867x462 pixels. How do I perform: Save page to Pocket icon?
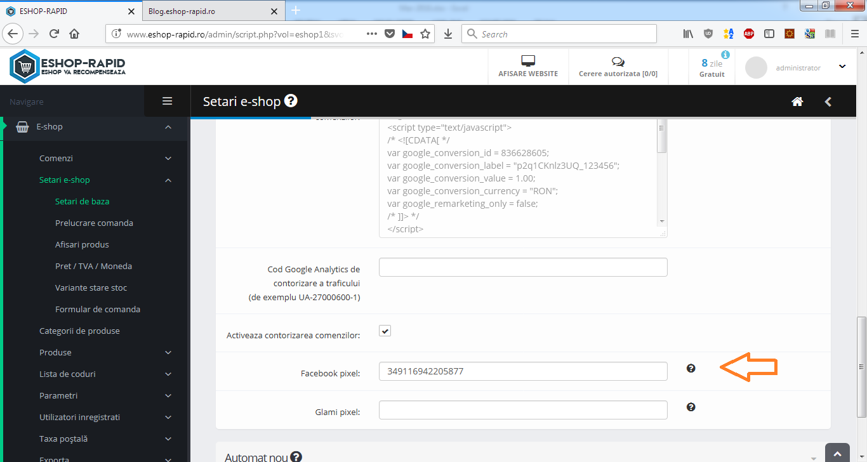[x=390, y=34]
